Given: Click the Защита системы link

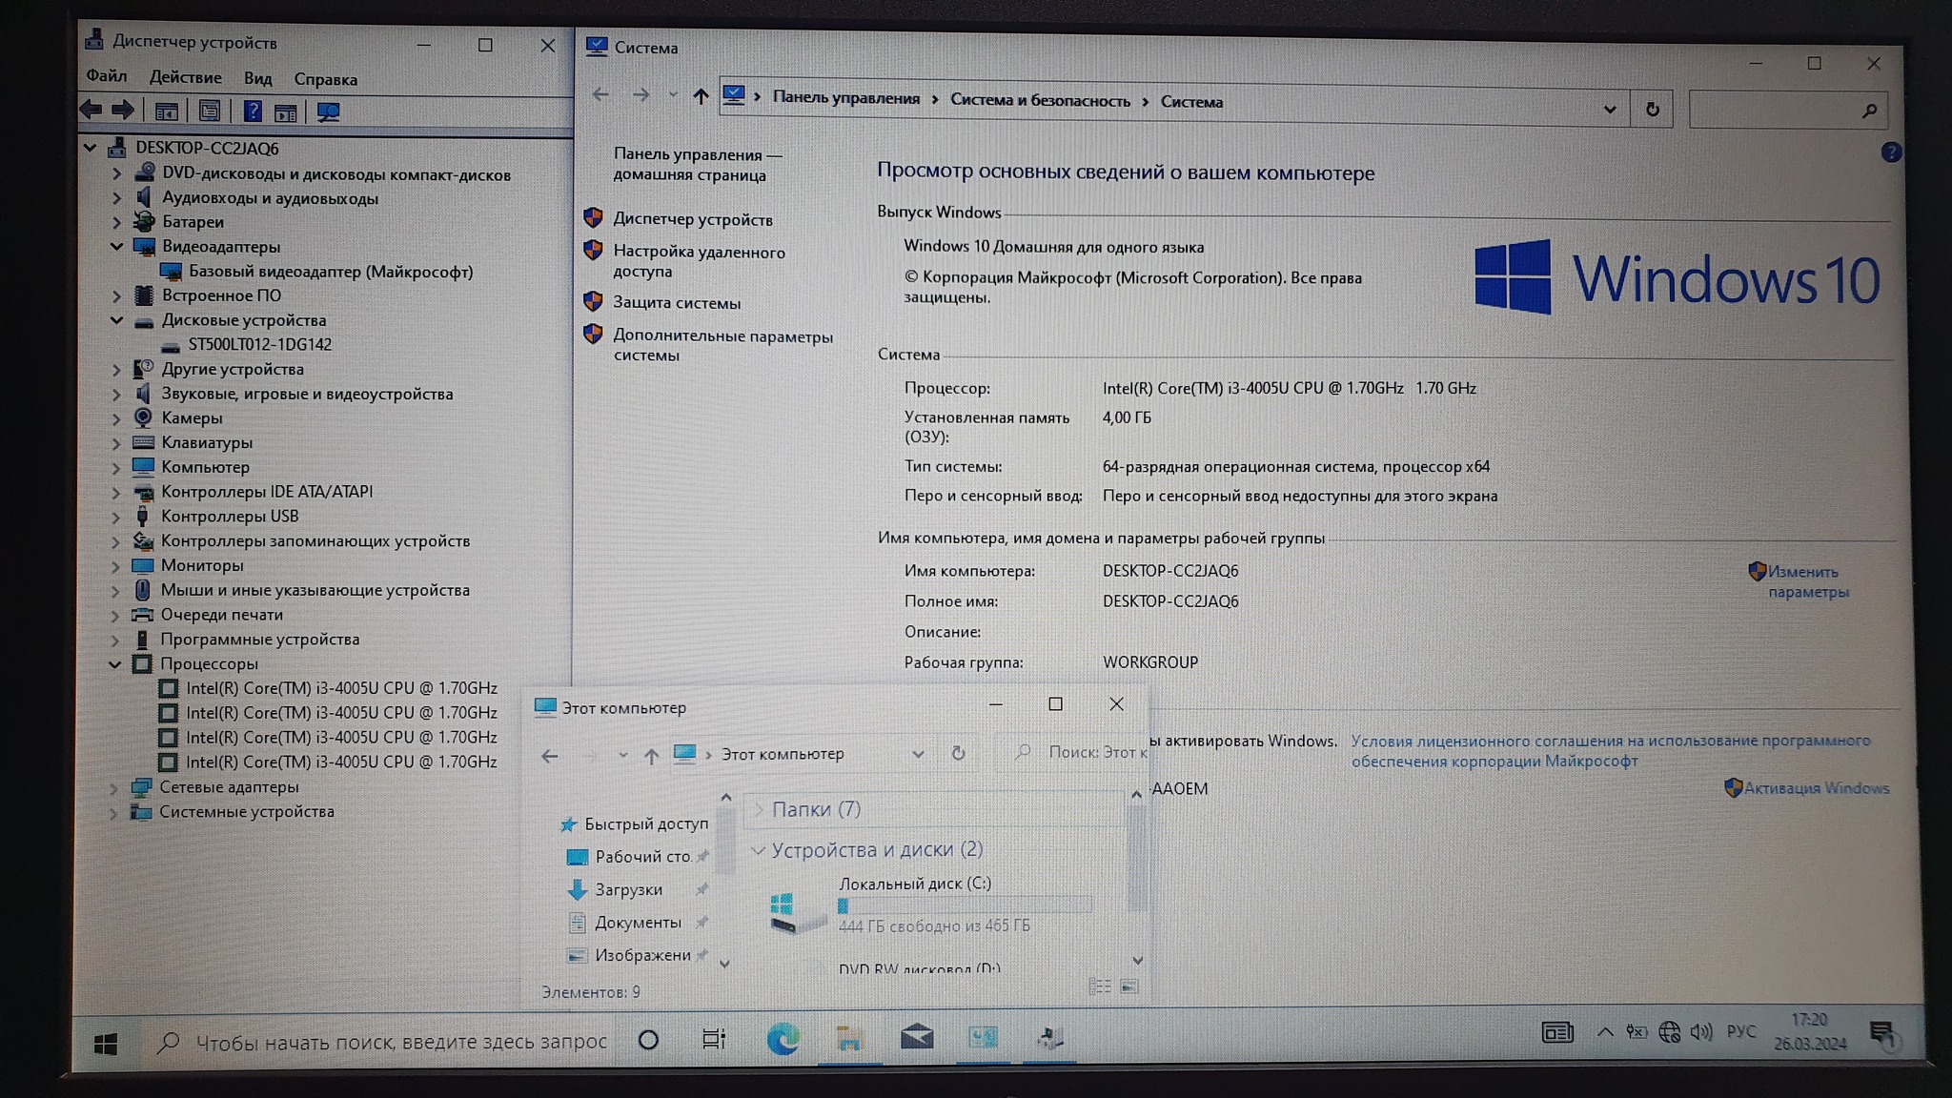Looking at the screenshot, I should [676, 303].
